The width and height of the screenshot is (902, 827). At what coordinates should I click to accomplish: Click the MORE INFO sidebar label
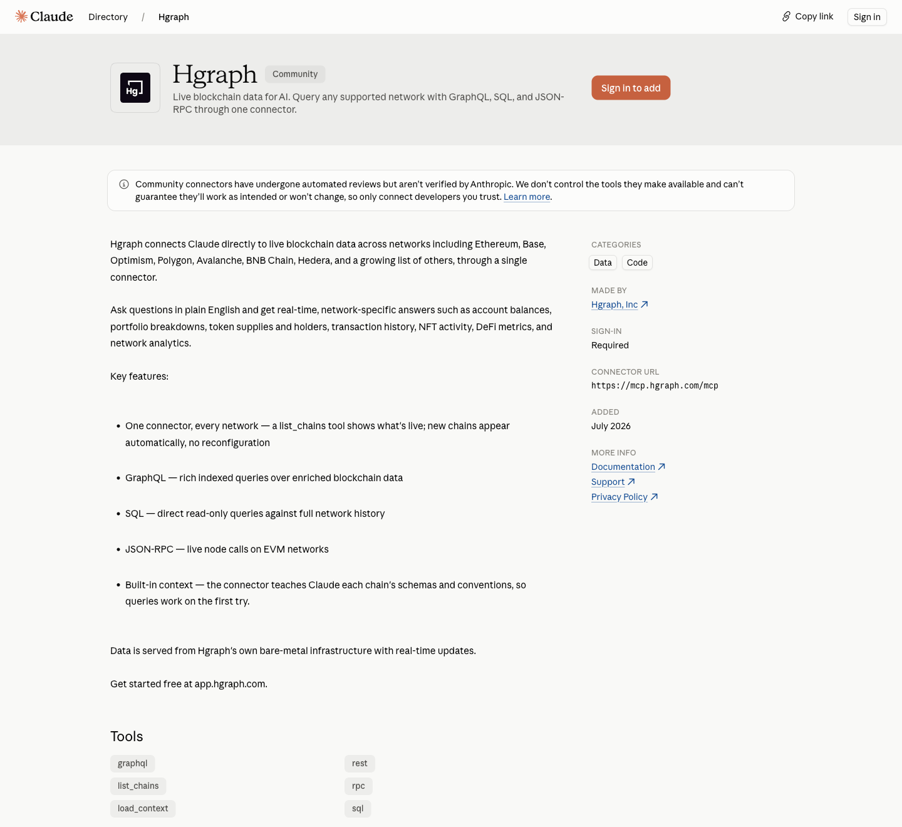click(614, 453)
